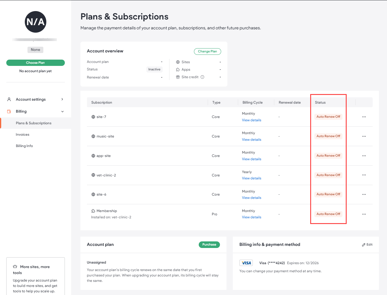Click the Apps icon in Account overview
Image resolution: width=387 pixels, height=295 pixels.
click(178, 69)
